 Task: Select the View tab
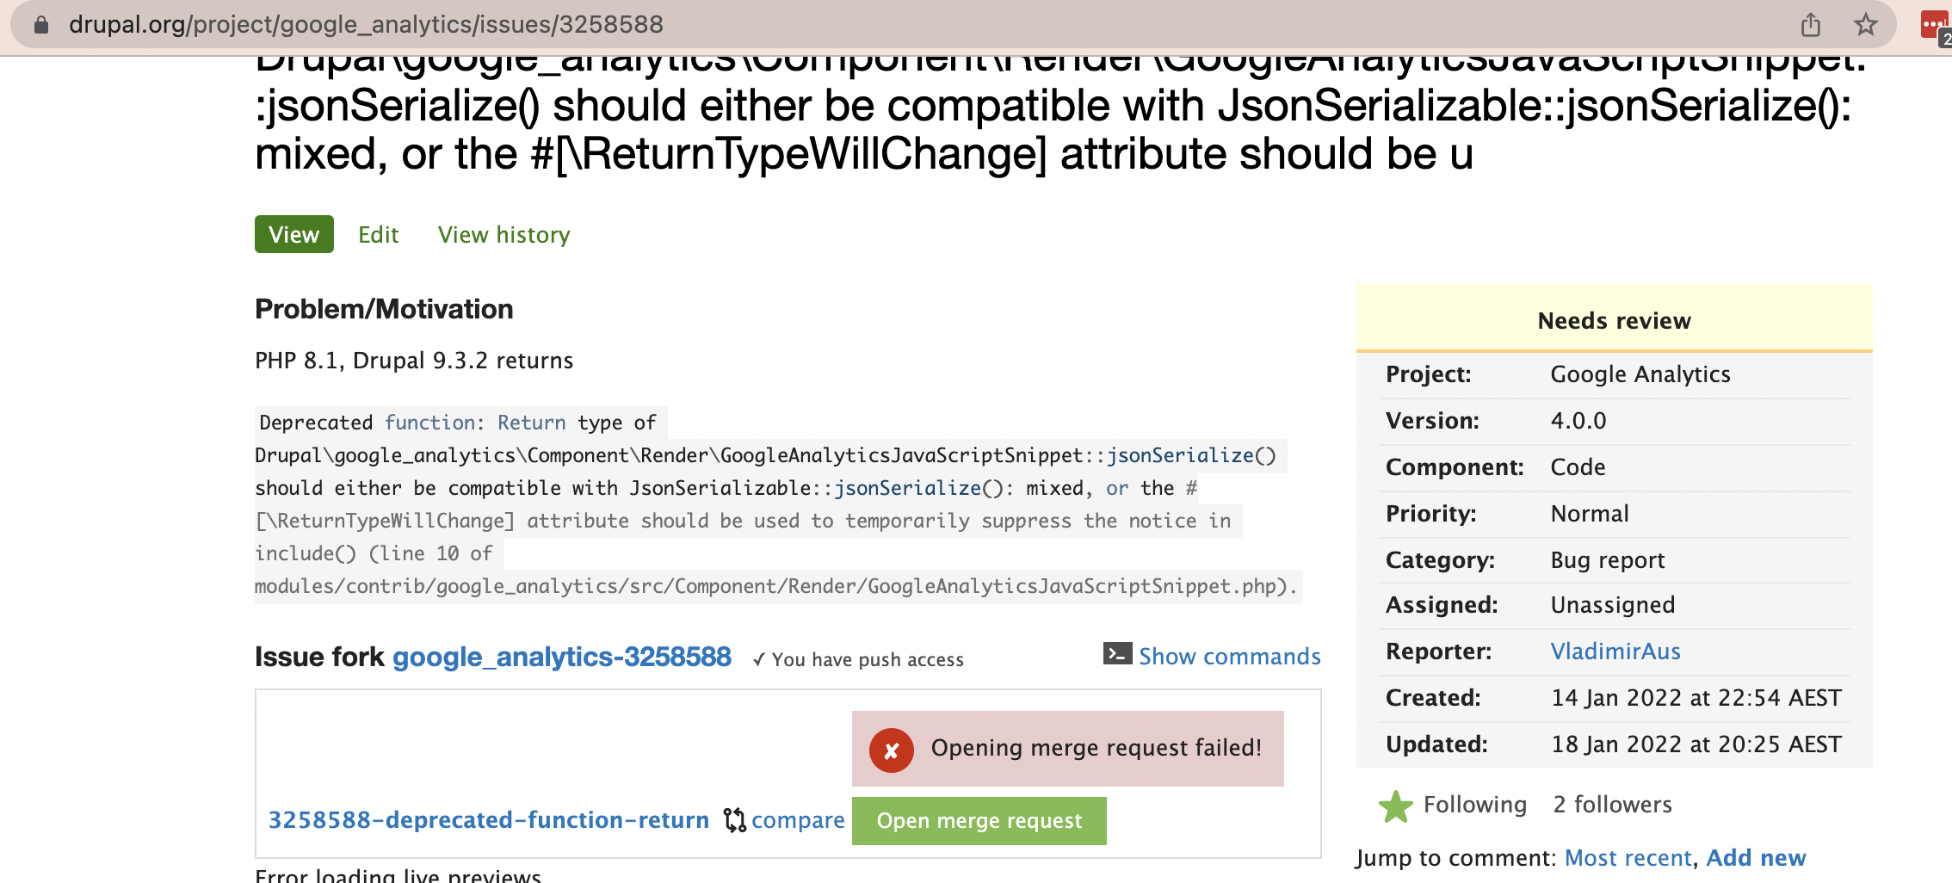pos(294,234)
